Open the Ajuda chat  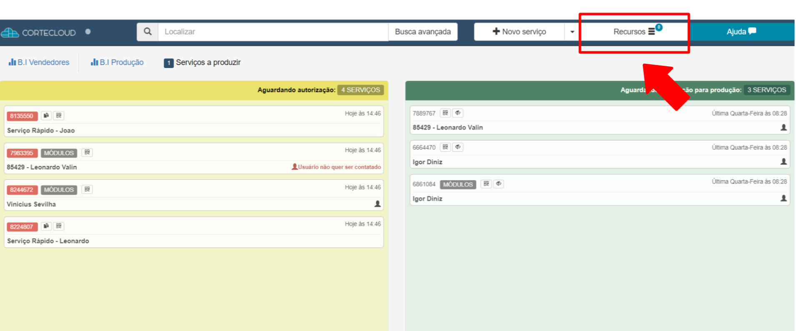[741, 32]
